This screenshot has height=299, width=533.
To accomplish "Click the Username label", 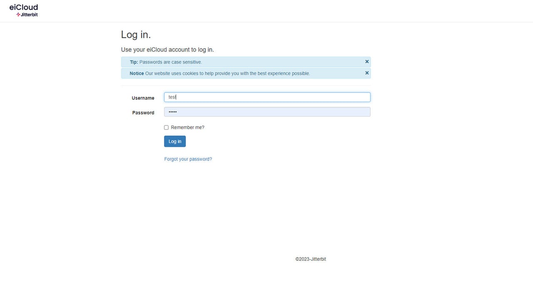I will point(143,98).
